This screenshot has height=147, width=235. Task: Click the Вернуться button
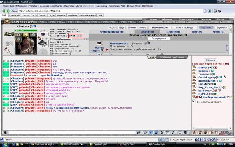click(222, 27)
